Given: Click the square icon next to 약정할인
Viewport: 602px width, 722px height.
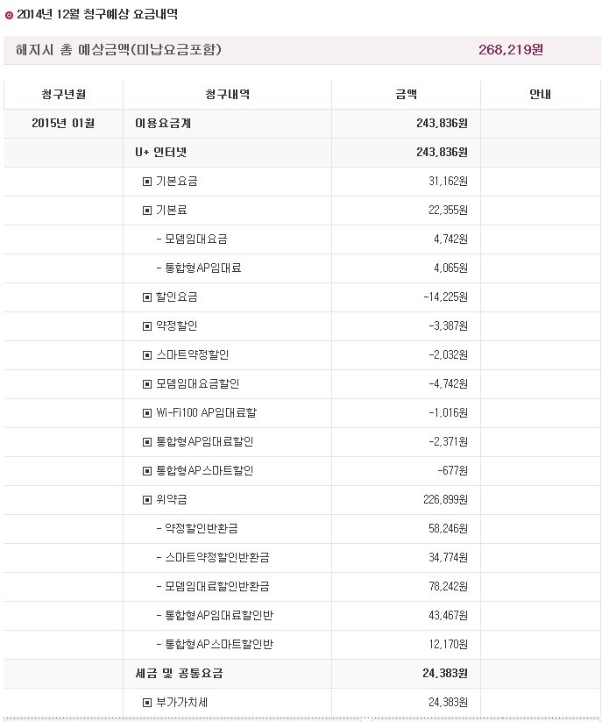Looking at the screenshot, I should [147, 326].
